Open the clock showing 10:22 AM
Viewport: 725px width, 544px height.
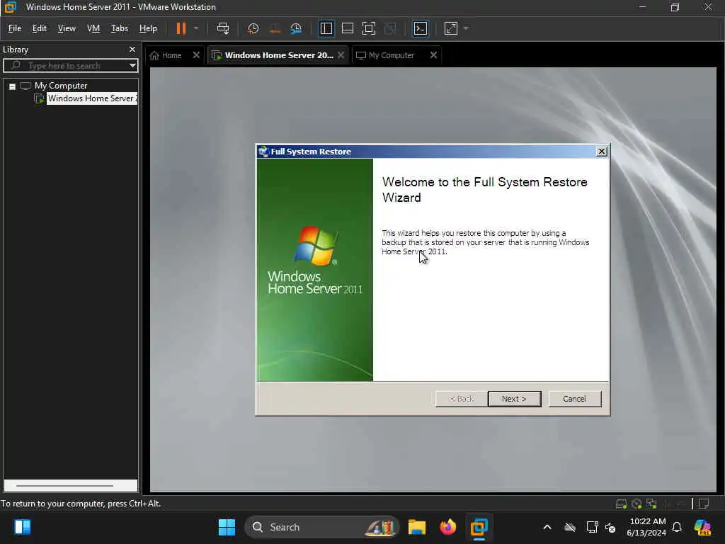click(647, 527)
